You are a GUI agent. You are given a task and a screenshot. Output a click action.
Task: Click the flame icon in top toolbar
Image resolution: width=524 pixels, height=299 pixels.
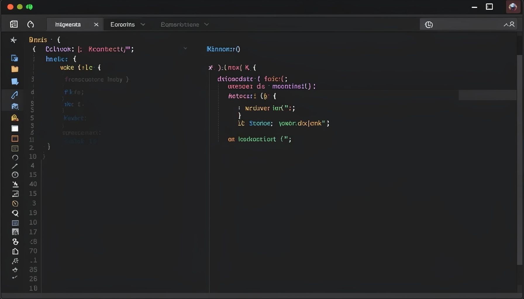tap(30, 24)
